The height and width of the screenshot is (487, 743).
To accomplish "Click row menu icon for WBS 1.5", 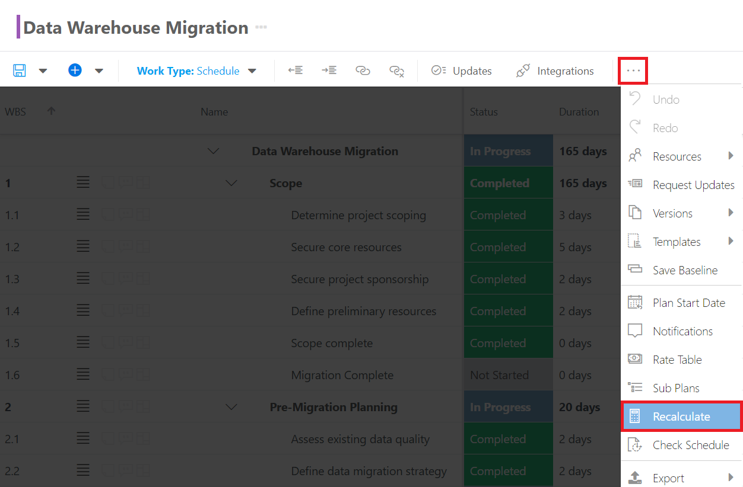I will tap(83, 342).
